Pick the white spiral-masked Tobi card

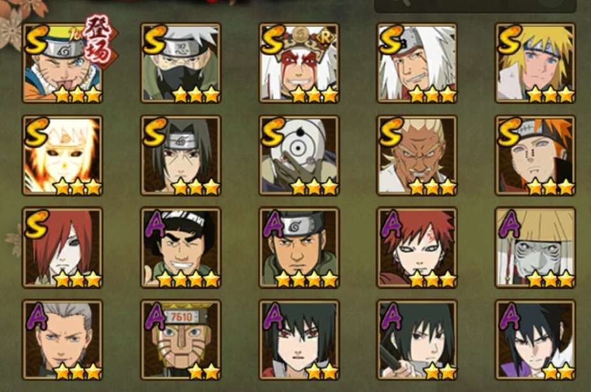click(x=299, y=155)
